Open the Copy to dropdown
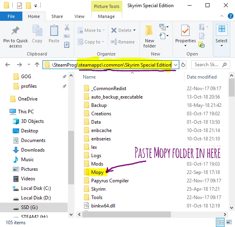Image resolution: width=235 pixels, height=227 pixels. click(x=91, y=42)
